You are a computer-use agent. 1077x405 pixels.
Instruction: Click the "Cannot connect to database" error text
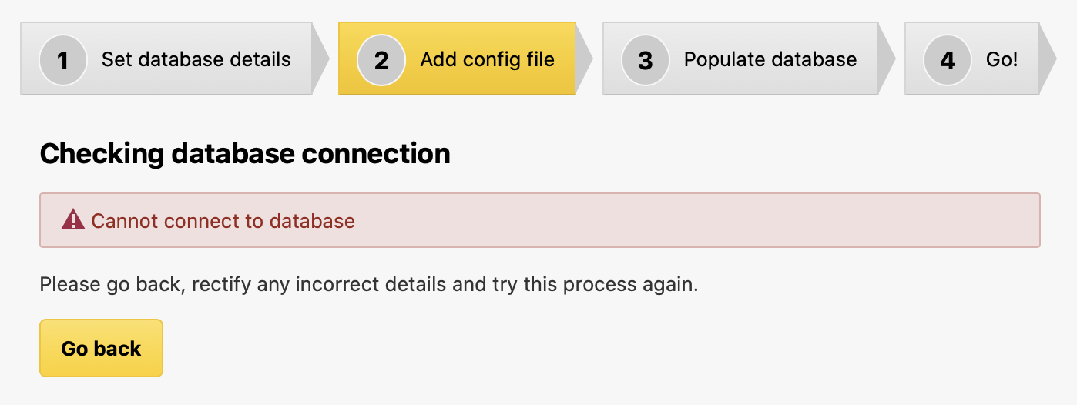(x=223, y=221)
